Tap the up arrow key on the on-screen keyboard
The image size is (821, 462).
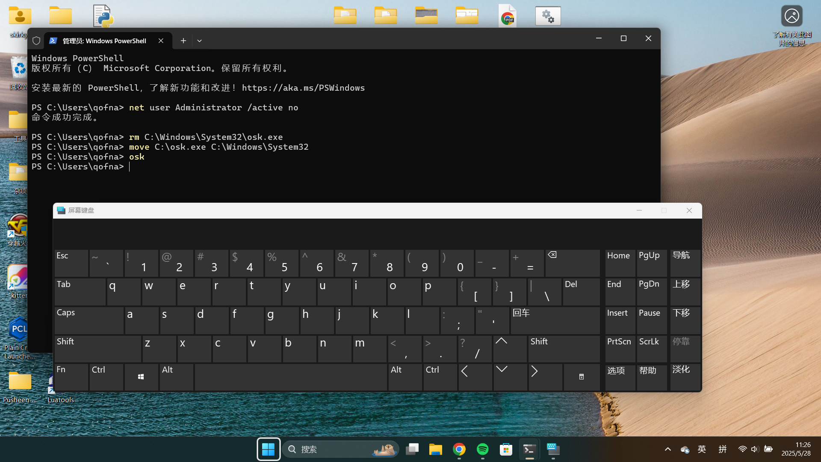coord(510,349)
